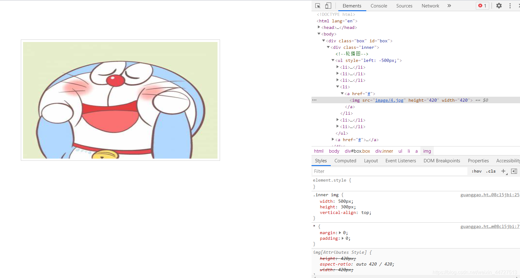The width and height of the screenshot is (520, 278).
Task: Select the html lang en node
Action: tap(337, 21)
